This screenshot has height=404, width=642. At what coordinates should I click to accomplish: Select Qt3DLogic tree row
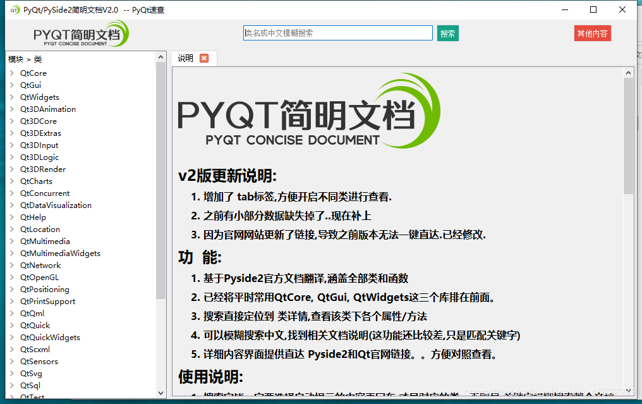click(39, 157)
